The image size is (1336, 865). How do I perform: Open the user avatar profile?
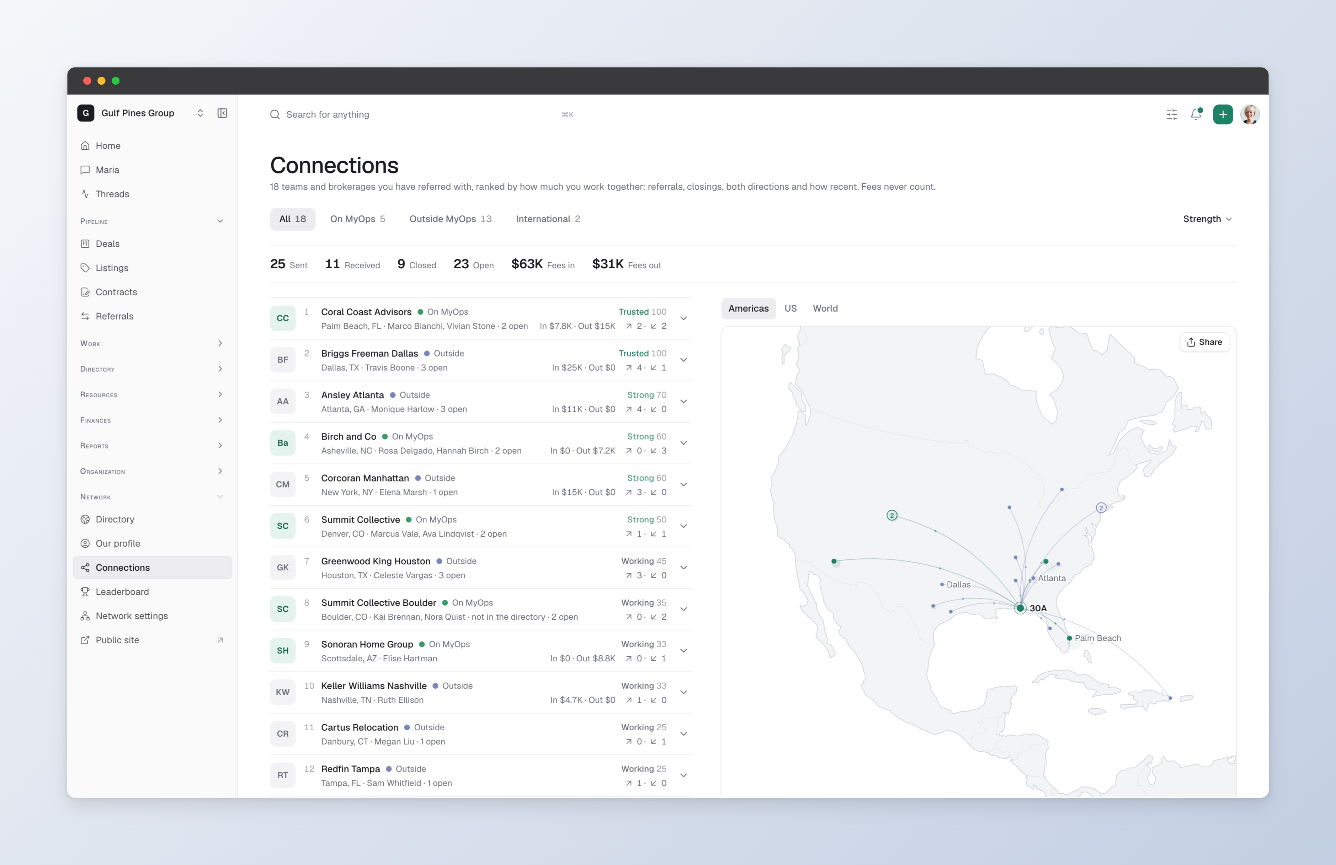(x=1250, y=114)
